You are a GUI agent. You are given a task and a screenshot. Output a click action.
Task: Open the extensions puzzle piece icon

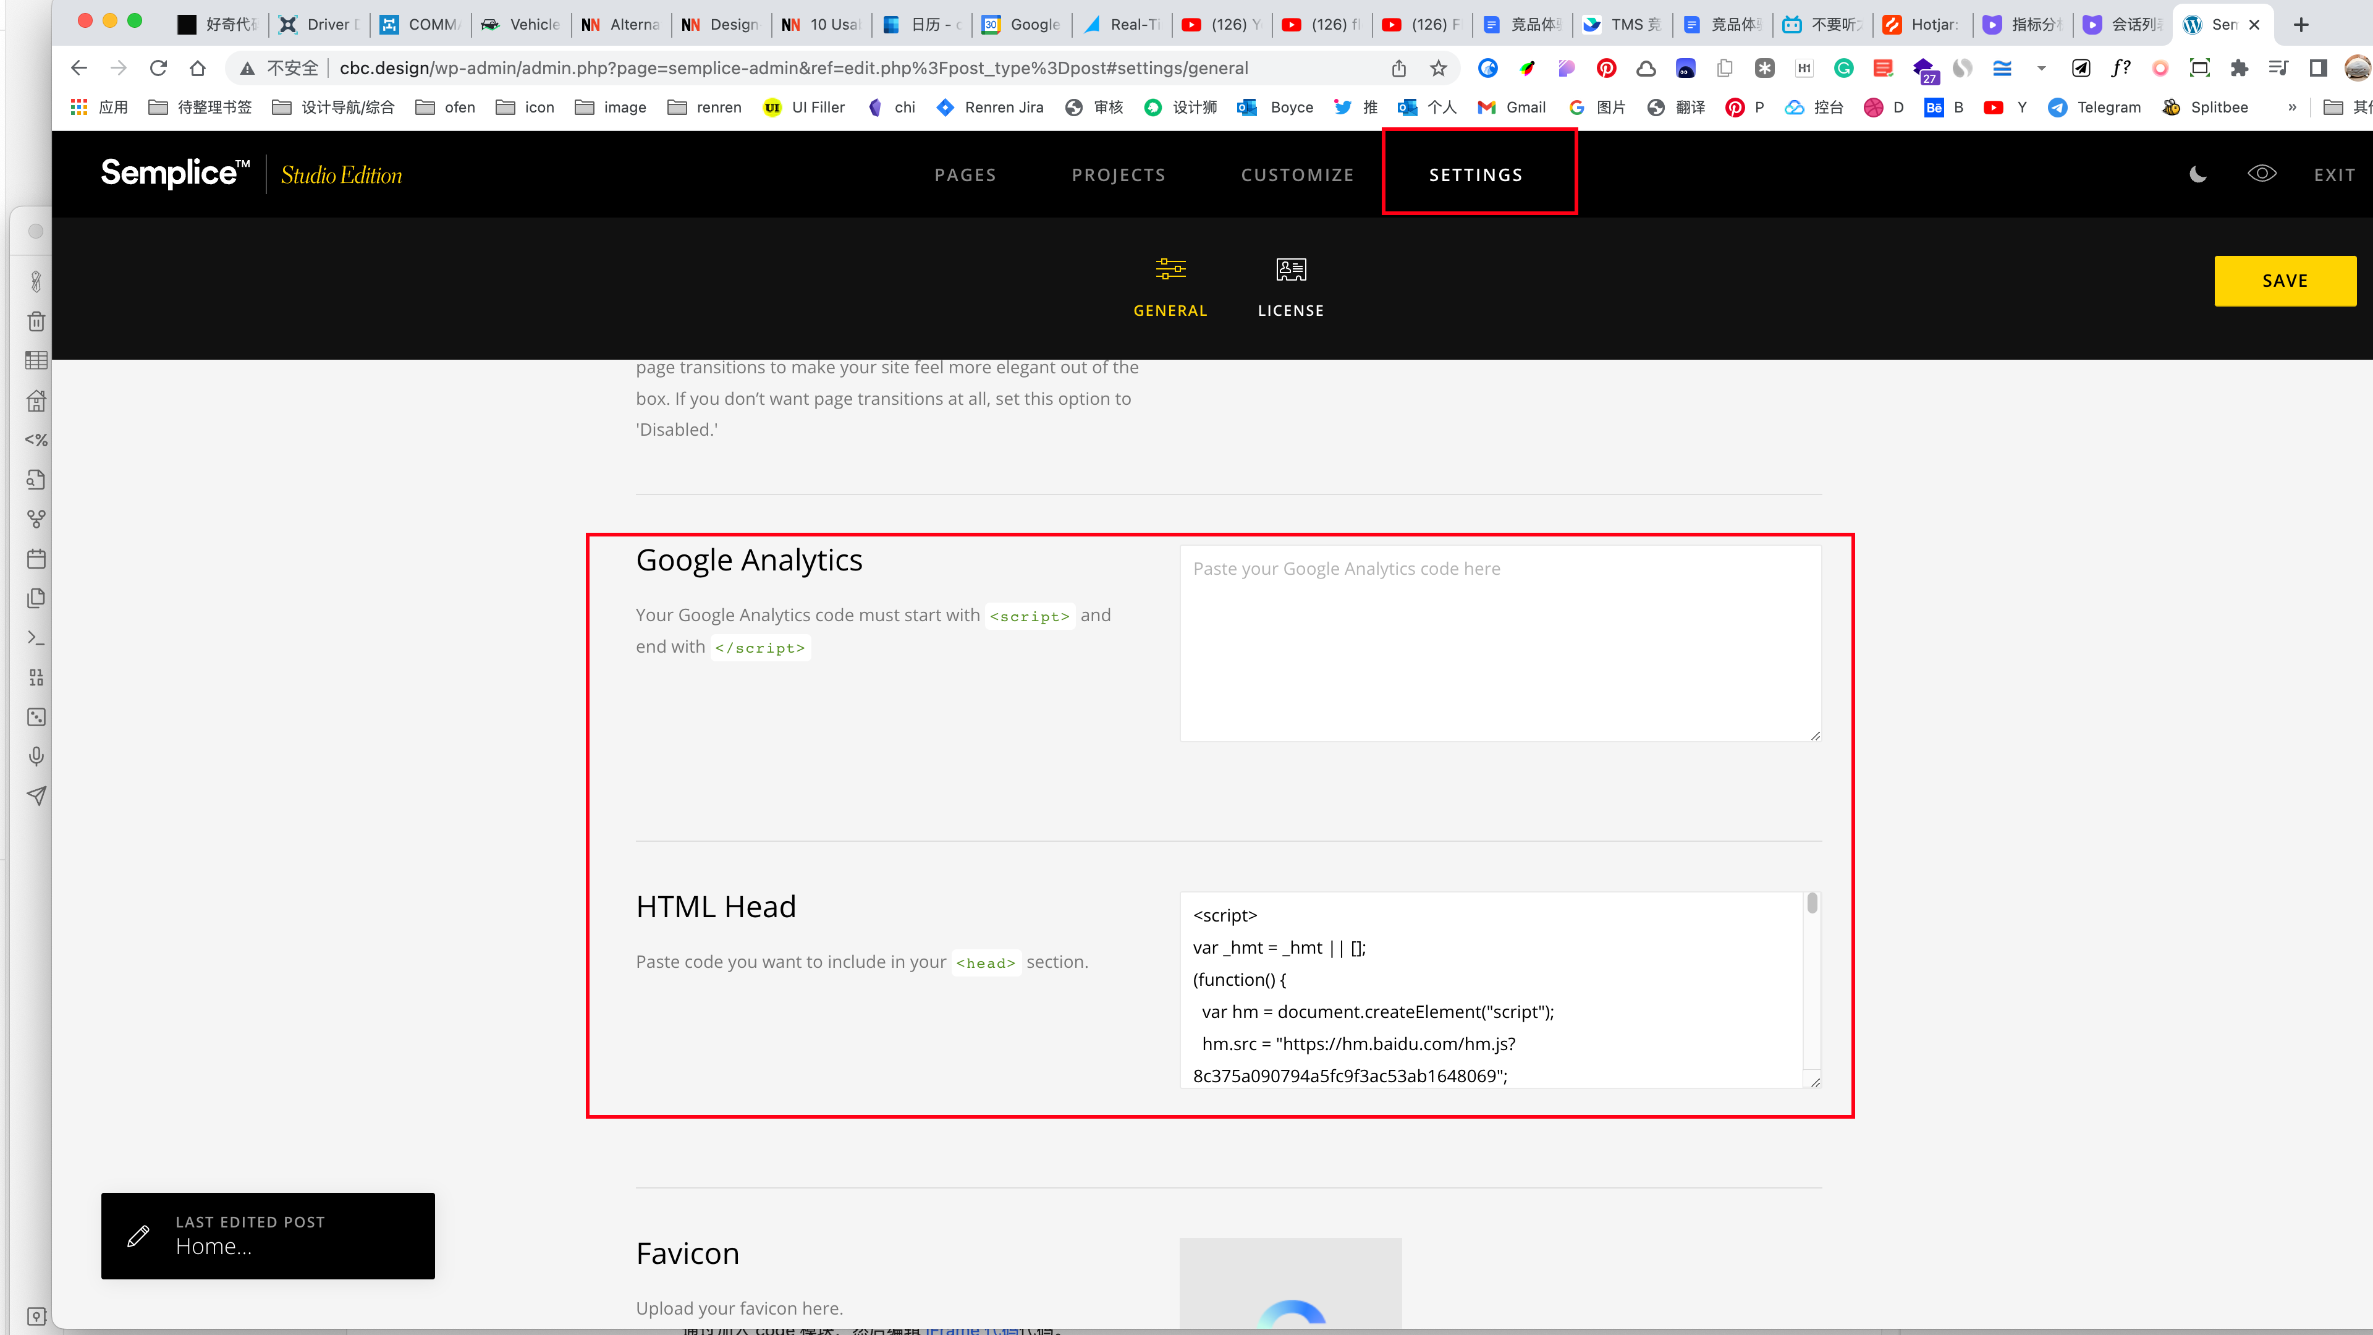coord(2240,68)
